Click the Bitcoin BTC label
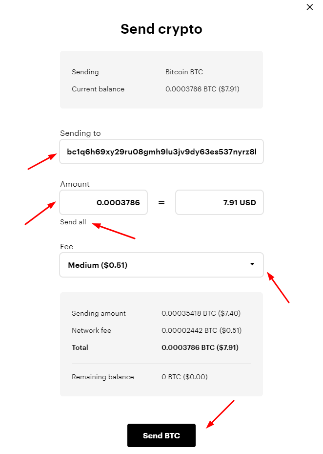 tap(184, 72)
